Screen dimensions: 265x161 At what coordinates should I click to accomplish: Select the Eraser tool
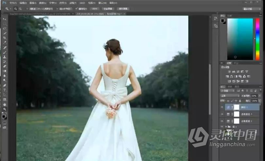(5, 66)
